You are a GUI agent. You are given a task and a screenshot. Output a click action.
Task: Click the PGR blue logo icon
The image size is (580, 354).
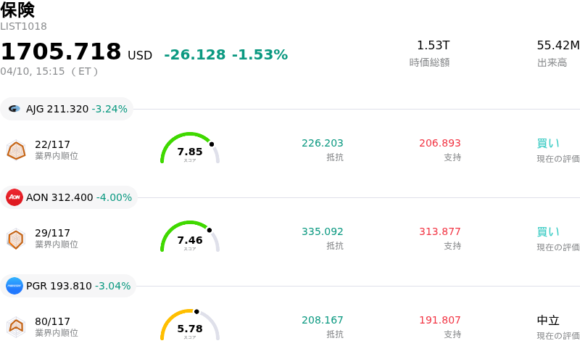[x=14, y=286]
